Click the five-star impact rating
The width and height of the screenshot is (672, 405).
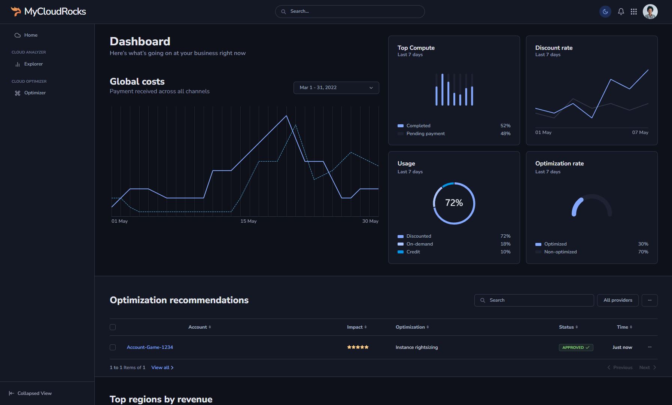[358, 347]
